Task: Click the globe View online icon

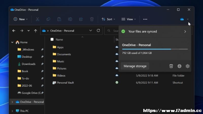Action: point(179,66)
